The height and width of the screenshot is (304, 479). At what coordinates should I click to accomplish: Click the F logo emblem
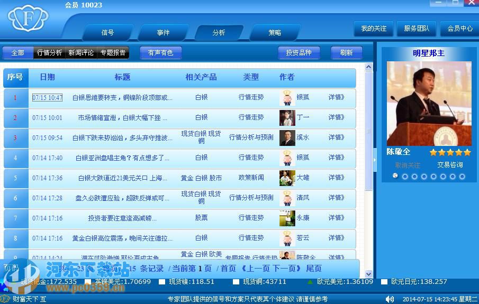[28, 19]
